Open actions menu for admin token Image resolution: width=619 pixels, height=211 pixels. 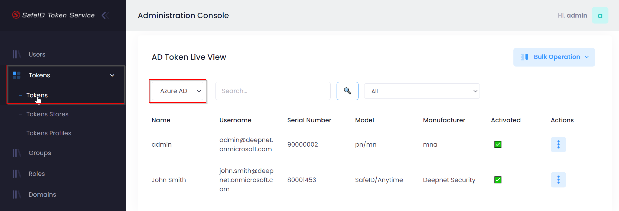pyautogui.click(x=558, y=144)
